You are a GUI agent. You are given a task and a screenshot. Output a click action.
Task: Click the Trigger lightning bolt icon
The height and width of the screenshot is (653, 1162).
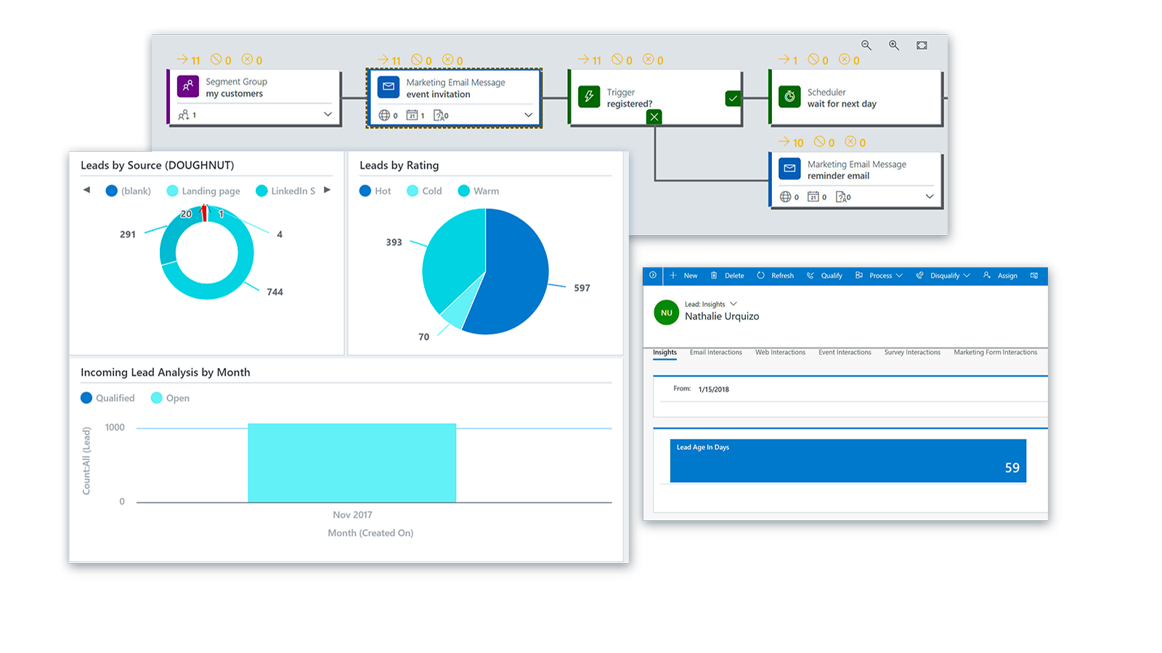point(589,96)
